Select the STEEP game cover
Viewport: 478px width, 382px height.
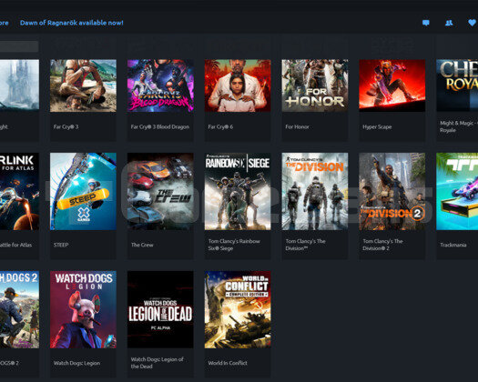pyautogui.click(x=83, y=191)
